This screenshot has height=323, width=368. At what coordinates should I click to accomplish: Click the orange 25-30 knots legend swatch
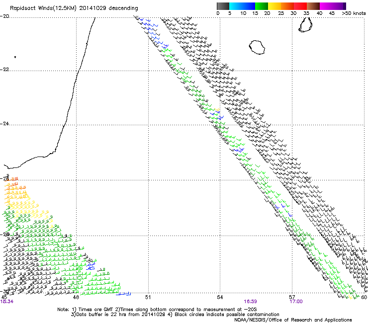(x=287, y=6)
